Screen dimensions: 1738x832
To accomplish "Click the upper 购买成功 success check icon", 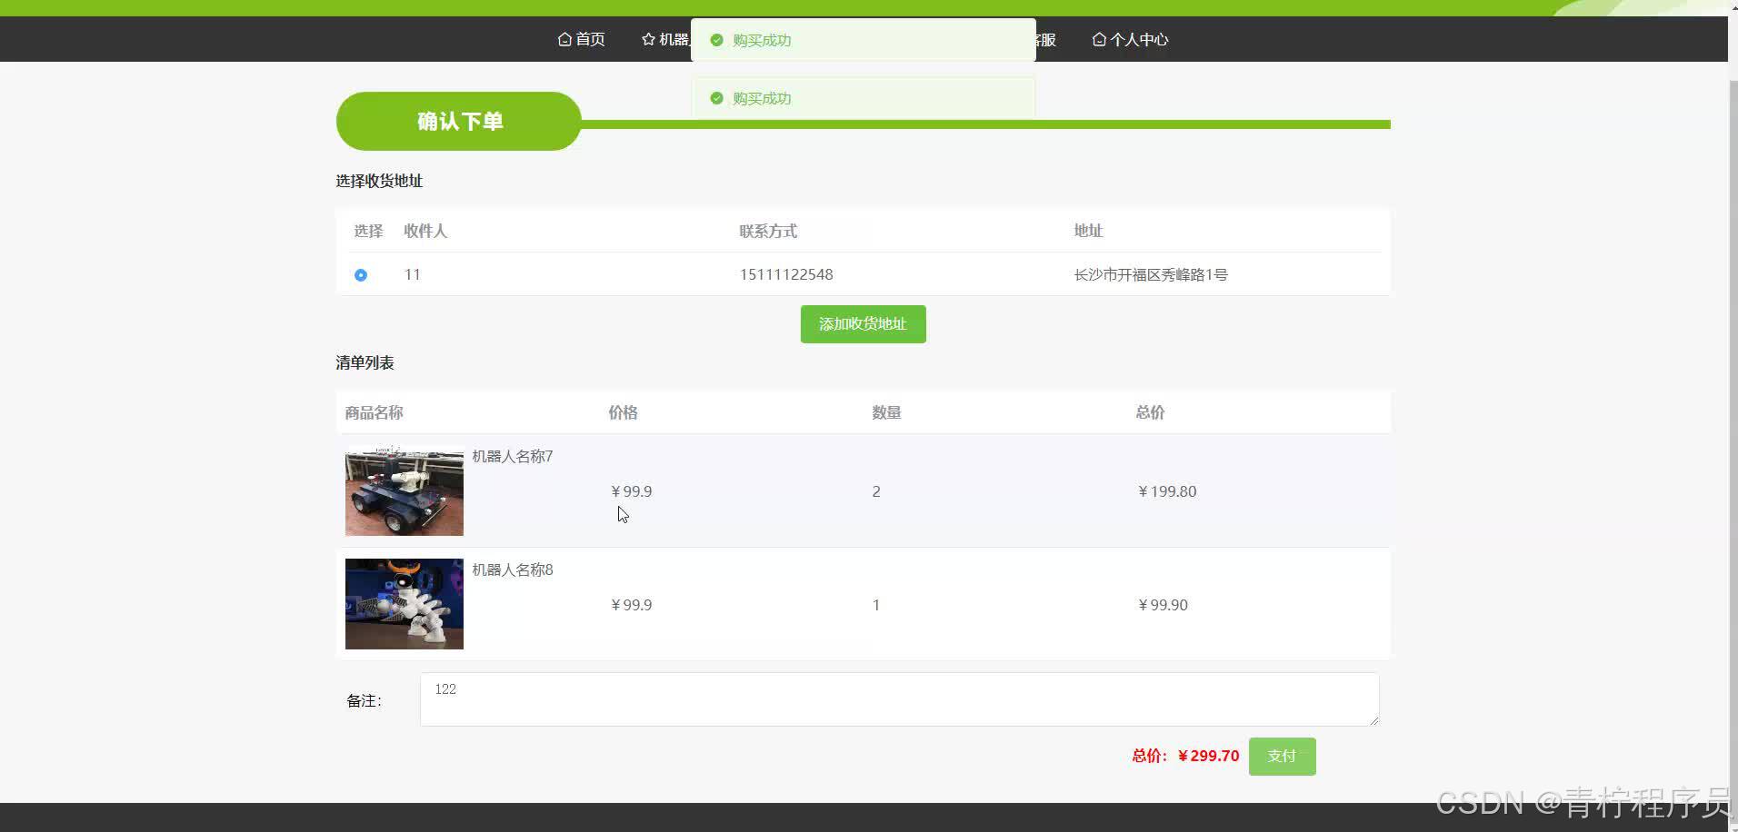I will pyautogui.click(x=716, y=40).
